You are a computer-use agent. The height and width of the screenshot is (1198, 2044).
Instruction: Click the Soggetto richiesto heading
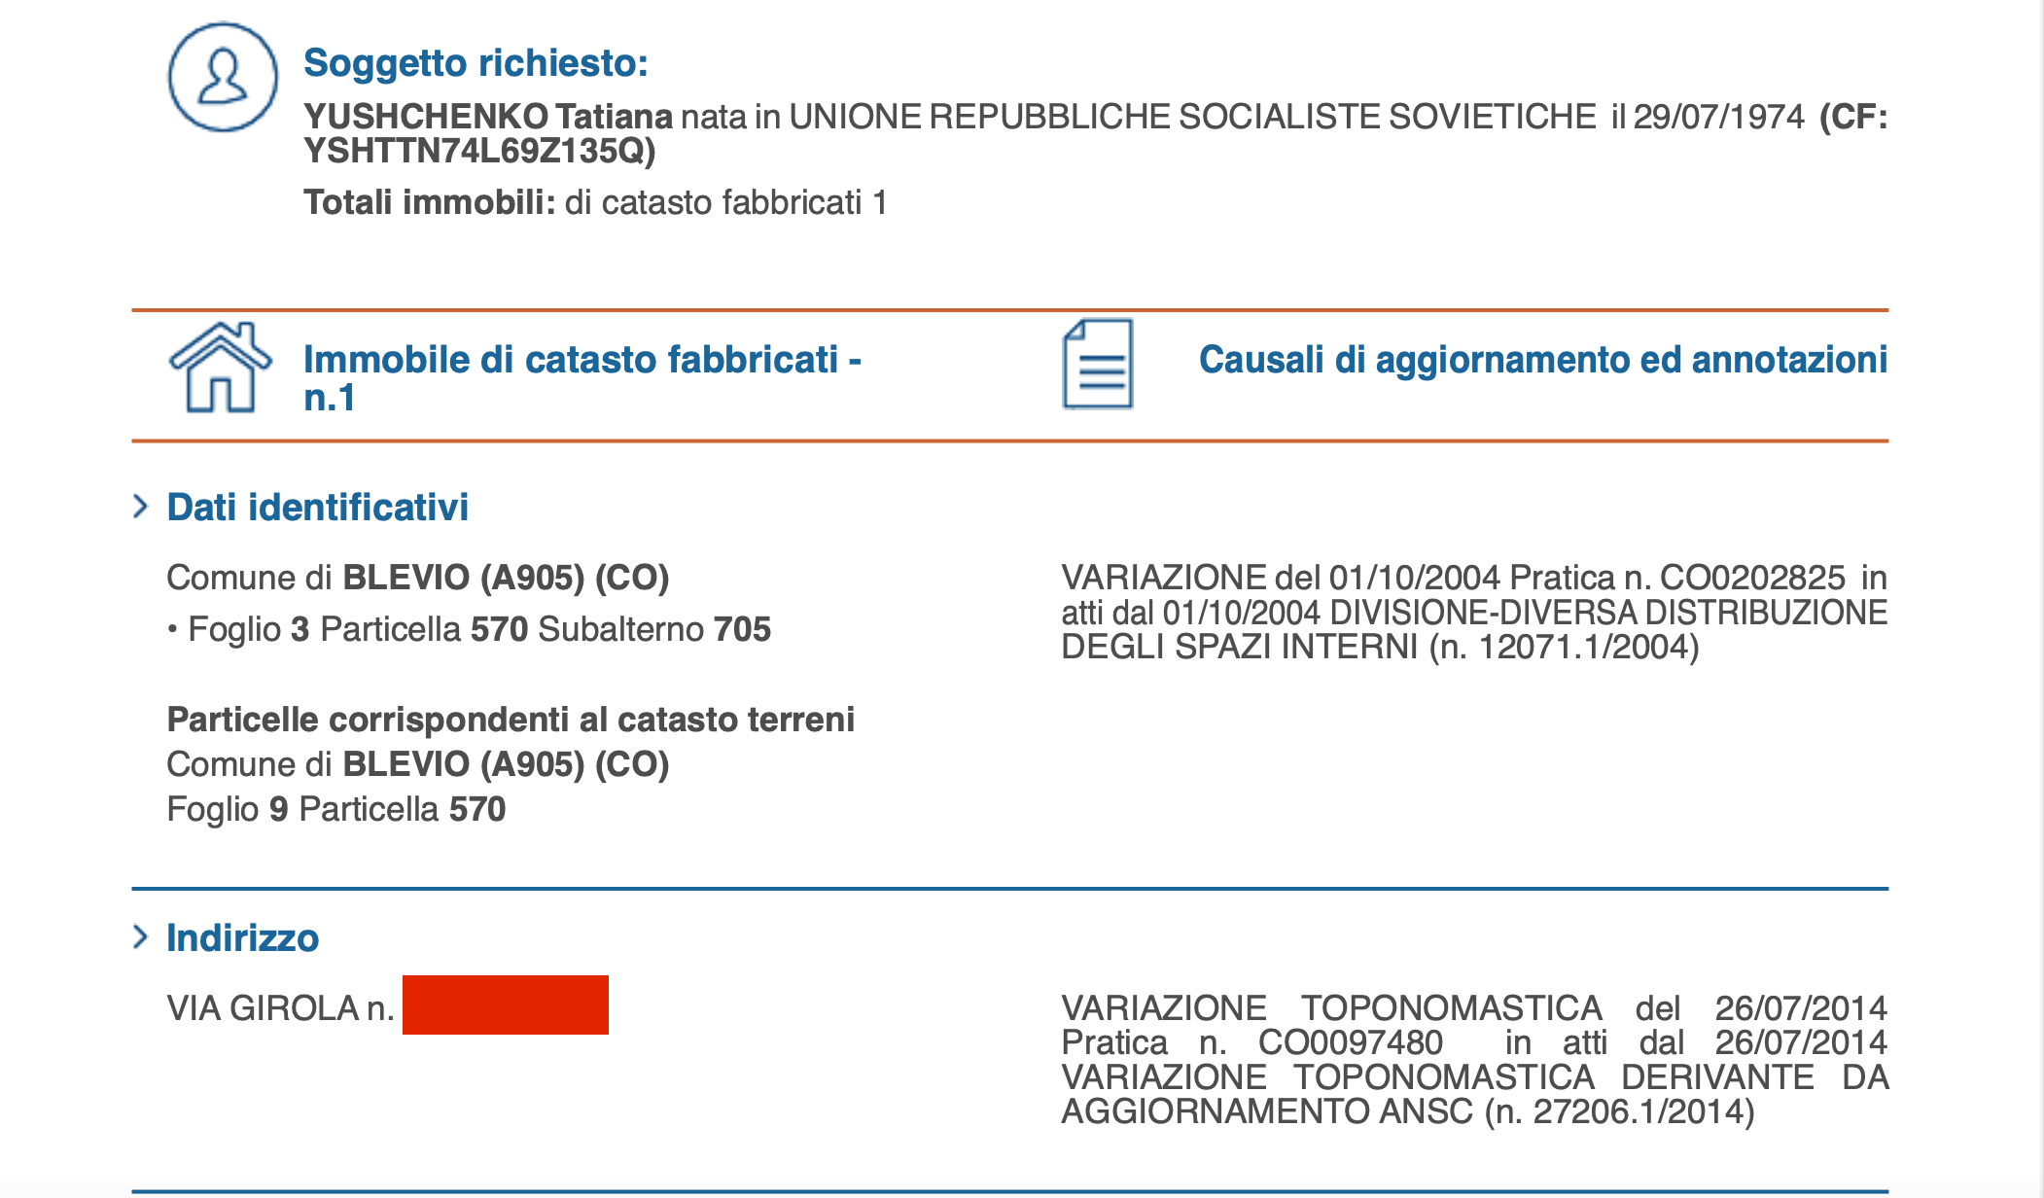[x=476, y=63]
